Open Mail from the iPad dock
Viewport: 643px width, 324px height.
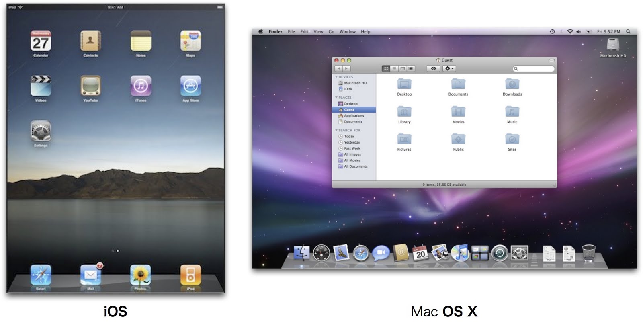[x=91, y=275]
